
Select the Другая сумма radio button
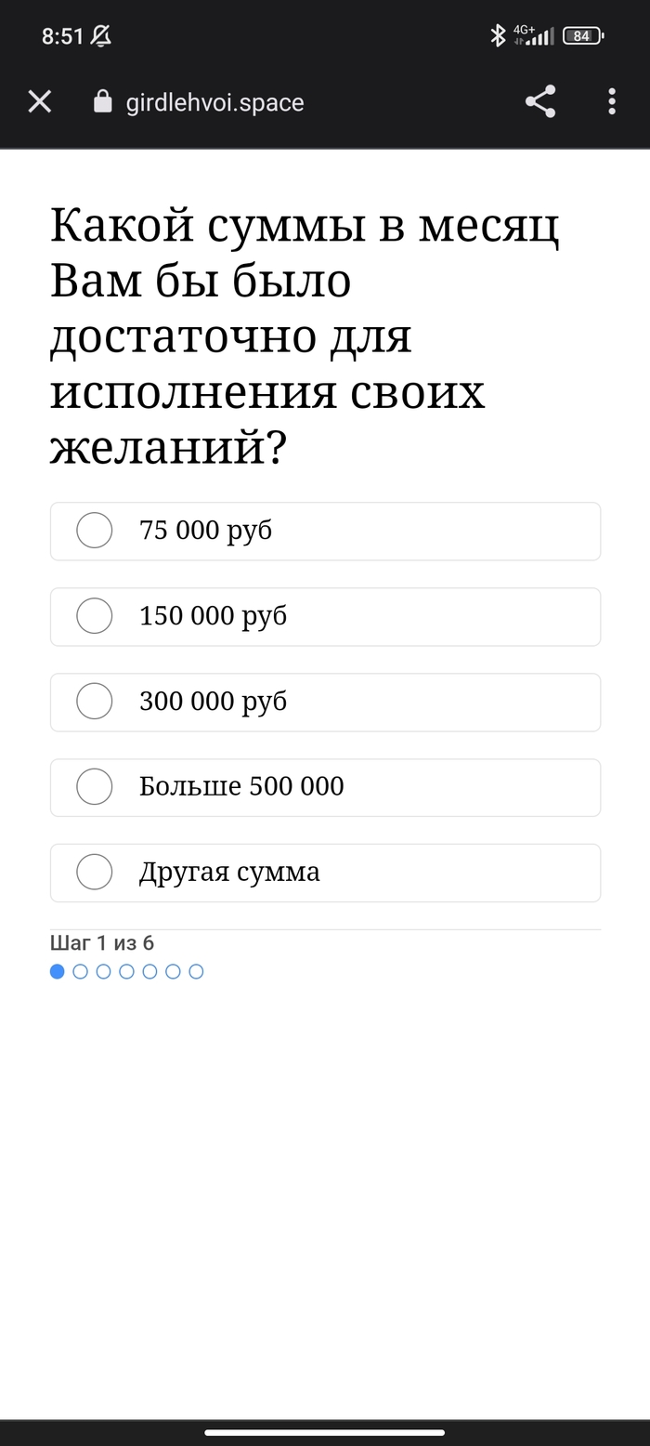[95, 873]
